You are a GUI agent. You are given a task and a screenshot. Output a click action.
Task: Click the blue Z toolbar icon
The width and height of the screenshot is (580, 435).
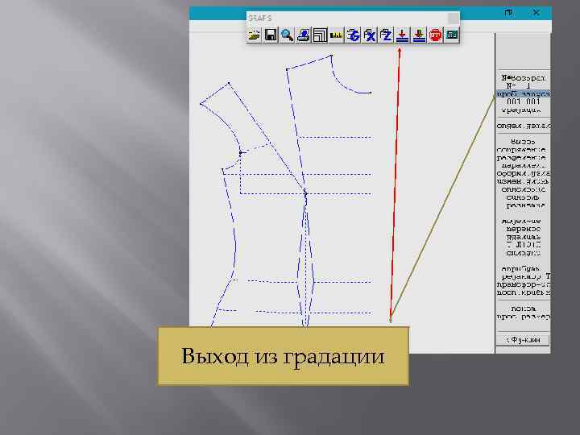click(386, 35)
